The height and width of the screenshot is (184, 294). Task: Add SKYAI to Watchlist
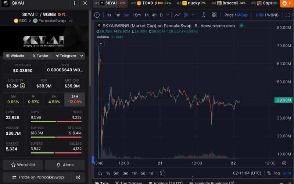coord(23,165)
